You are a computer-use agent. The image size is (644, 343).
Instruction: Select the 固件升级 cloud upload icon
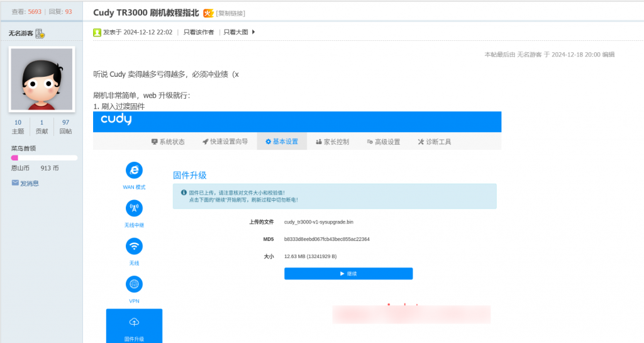tap(134, 322)
